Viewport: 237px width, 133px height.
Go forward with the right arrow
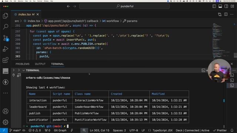tap(74, 6)
